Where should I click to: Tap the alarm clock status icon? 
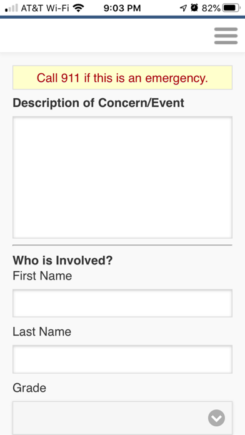(194, 8)
